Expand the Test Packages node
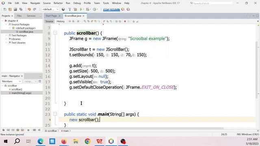 click(6, 35)
